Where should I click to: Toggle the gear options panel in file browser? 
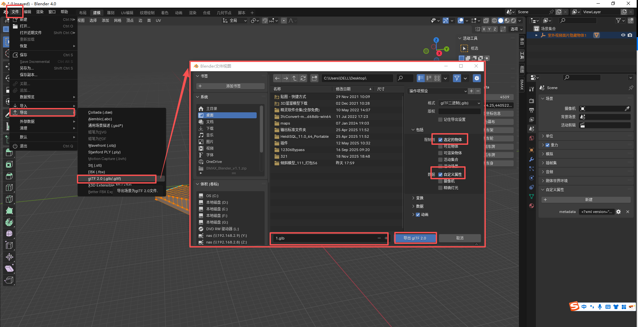(x=477, y=78)
